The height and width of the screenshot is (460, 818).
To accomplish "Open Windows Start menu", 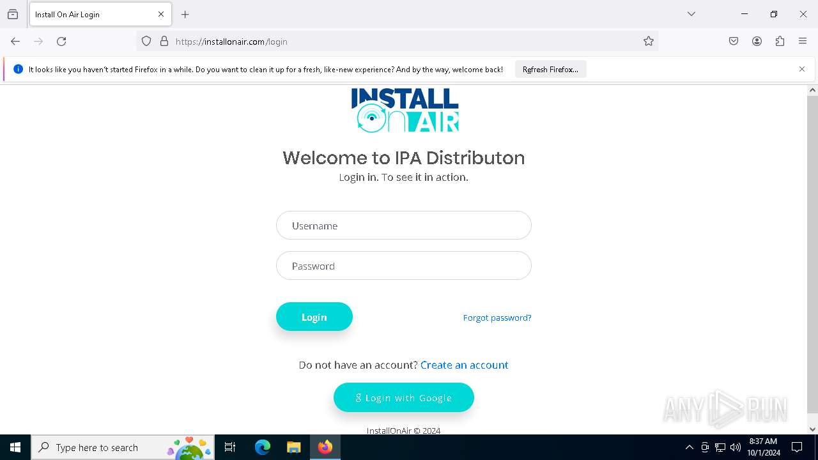I will (x=15, y=447).
